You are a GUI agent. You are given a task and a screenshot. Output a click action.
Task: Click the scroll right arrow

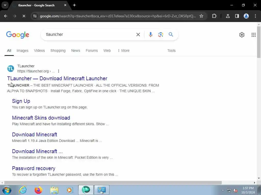coord(255,183)
